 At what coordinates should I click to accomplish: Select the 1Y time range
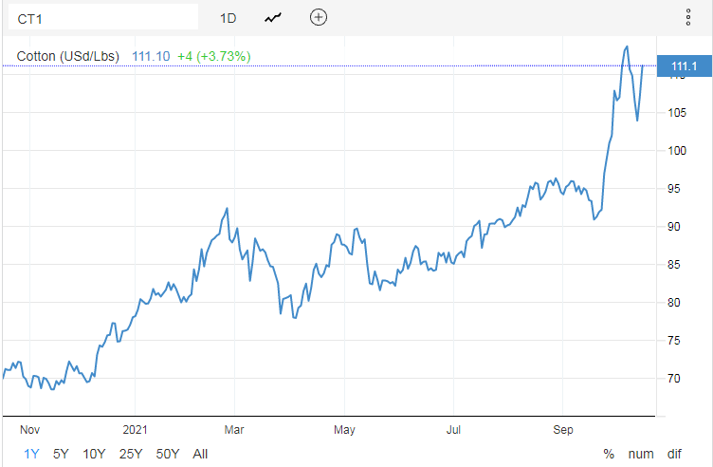(x=32, y=454)
